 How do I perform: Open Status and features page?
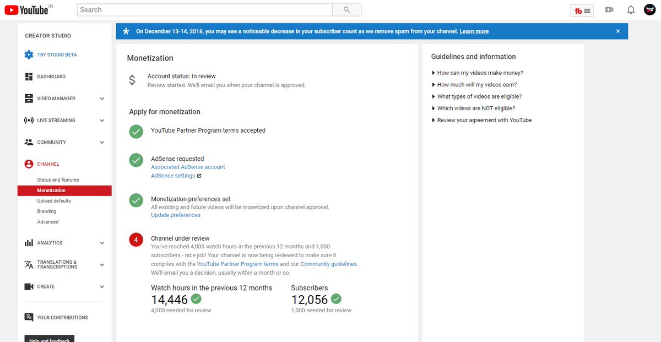[x=58, y=180]
